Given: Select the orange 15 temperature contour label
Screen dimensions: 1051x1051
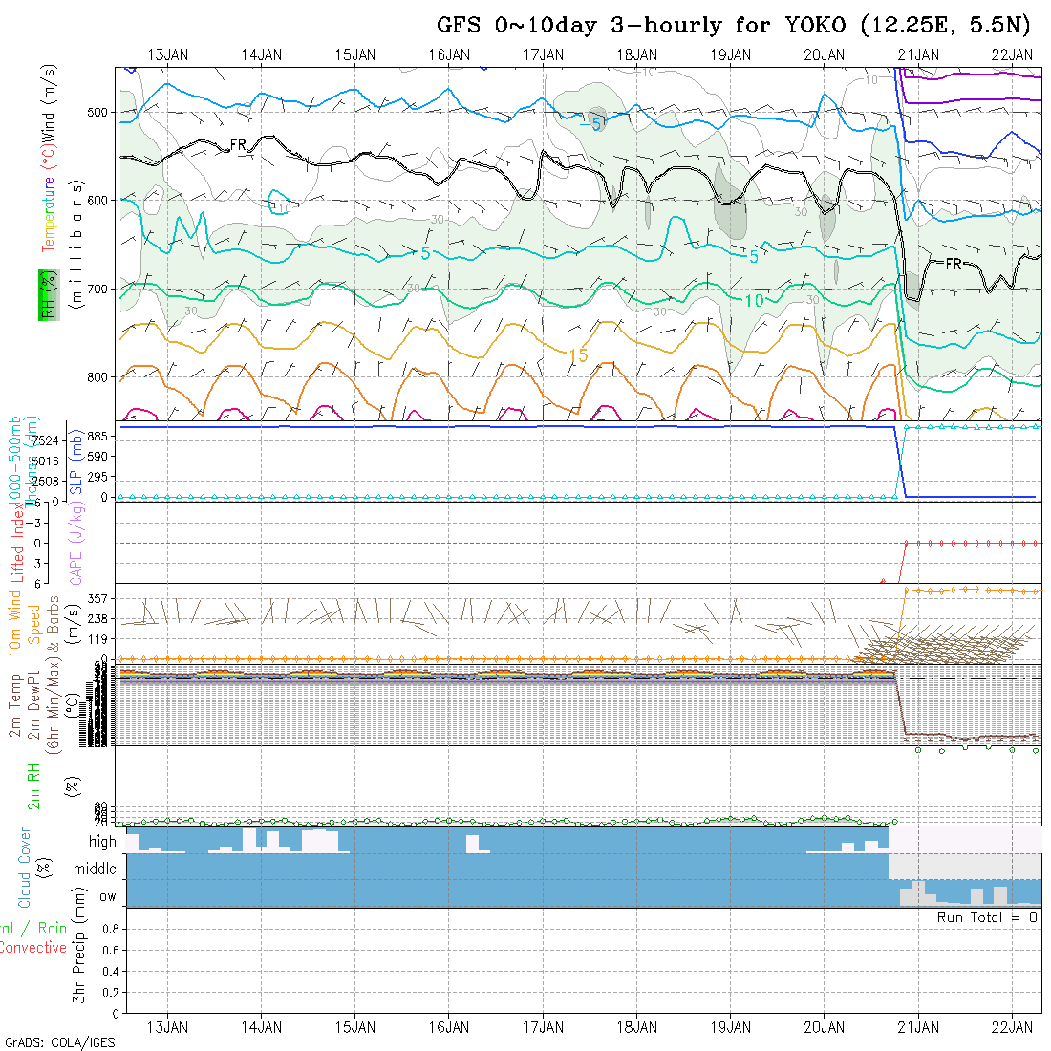Looking at the screenshot, I should [578, 355].
